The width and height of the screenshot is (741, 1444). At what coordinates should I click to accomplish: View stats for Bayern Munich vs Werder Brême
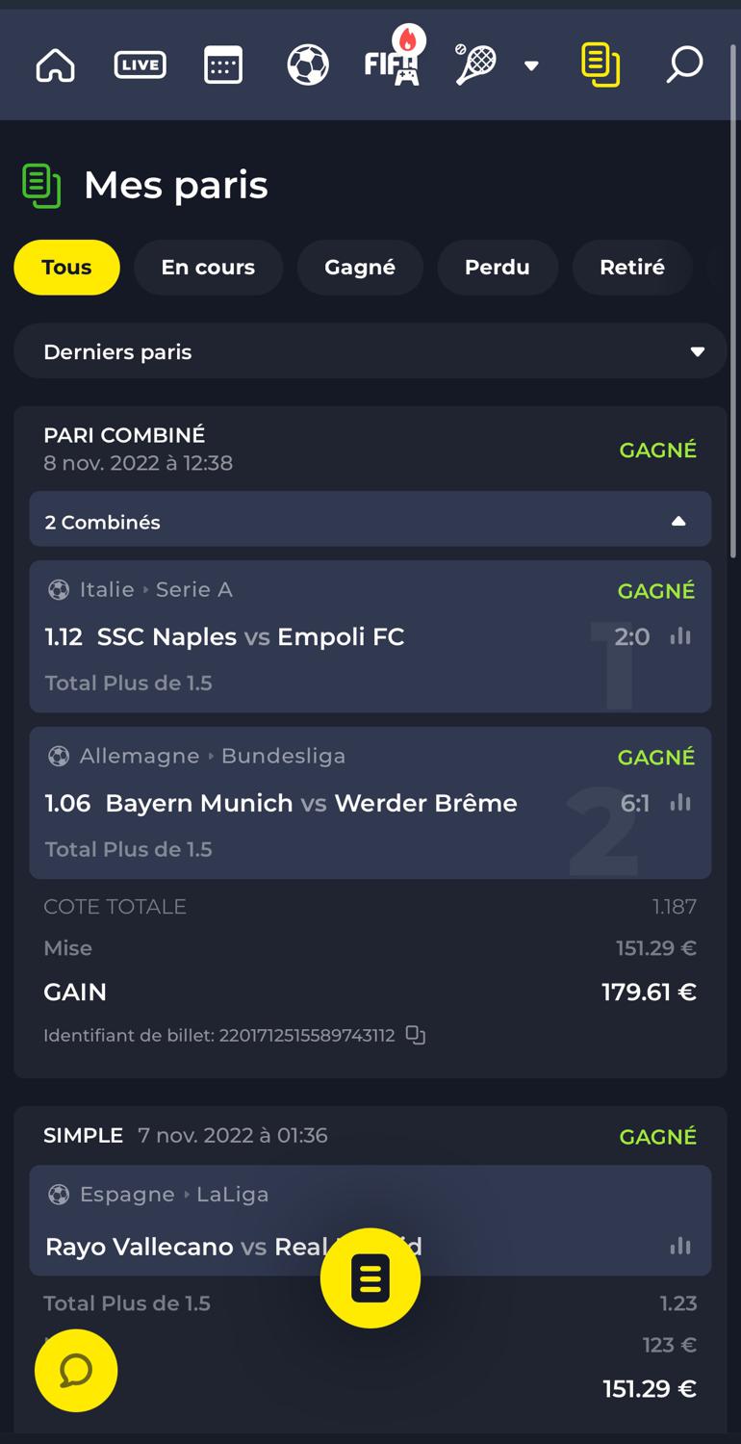[680, 803]
